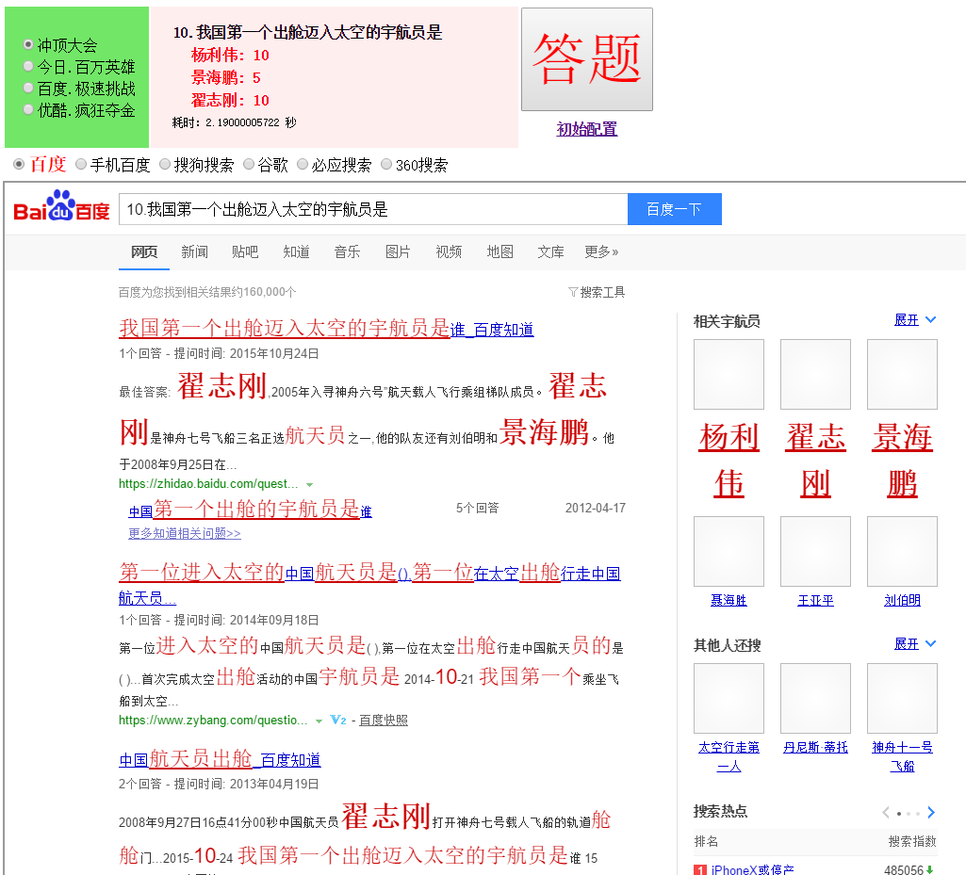Click thumbnail above 翟志刚
Image resolution: width=966 pixels, height=875 pixels.
click(815, 374)
